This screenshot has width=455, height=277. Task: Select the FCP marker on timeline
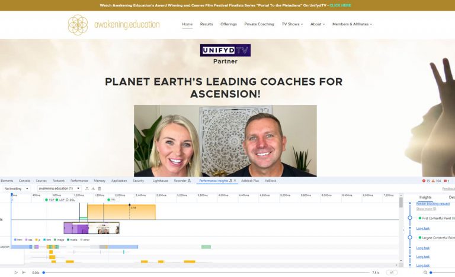(50, 200)
